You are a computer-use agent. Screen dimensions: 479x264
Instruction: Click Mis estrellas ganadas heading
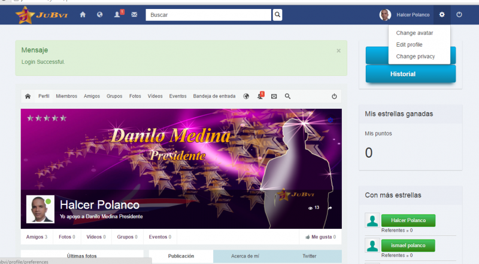[399, 113]
